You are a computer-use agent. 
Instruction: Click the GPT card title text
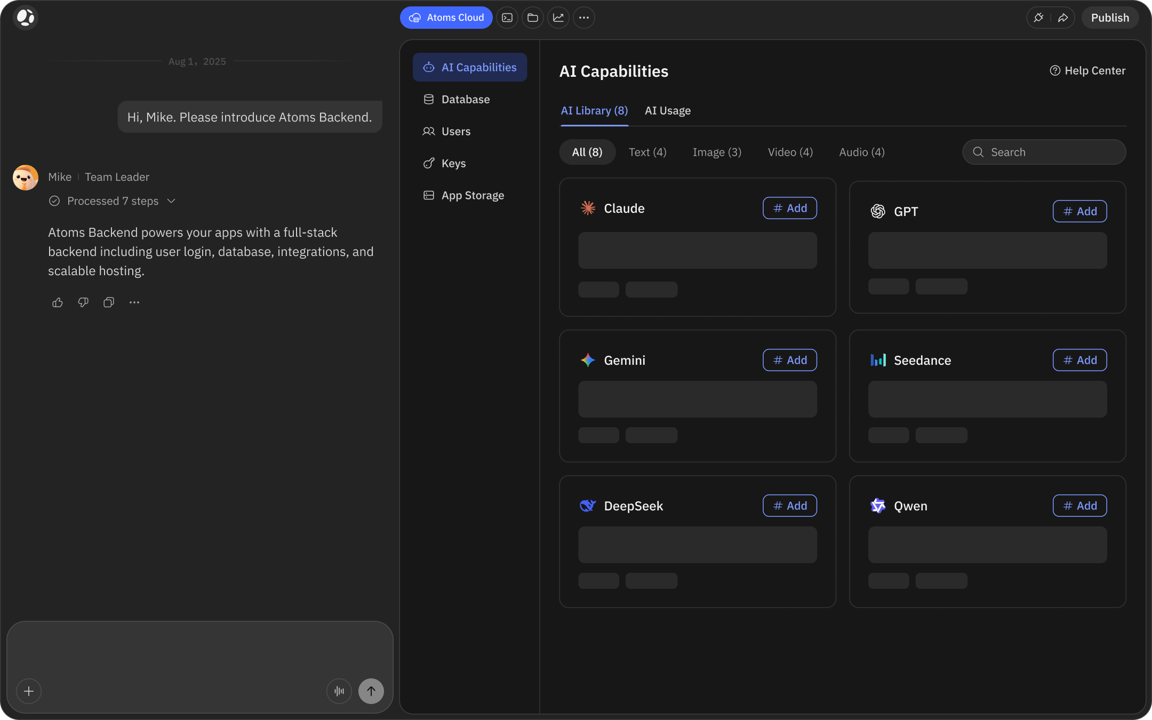[906, 211]
